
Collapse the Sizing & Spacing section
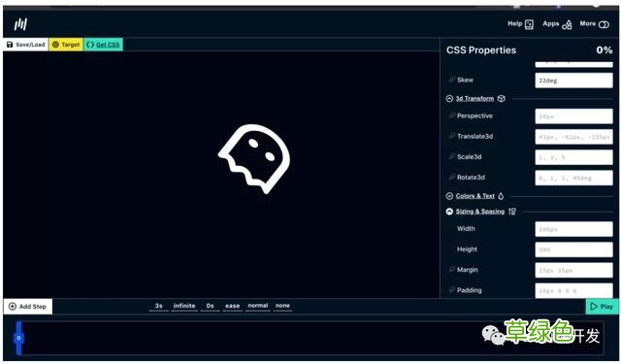(x=449, y=212)
